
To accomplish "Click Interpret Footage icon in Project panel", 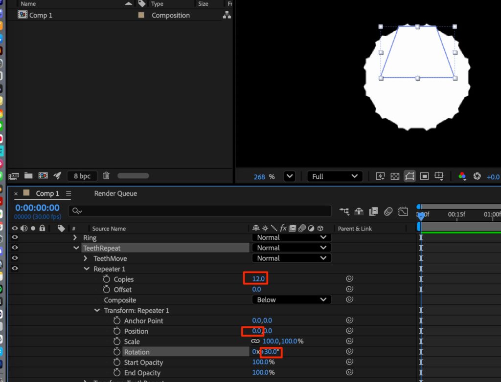I will click(14, 176).
